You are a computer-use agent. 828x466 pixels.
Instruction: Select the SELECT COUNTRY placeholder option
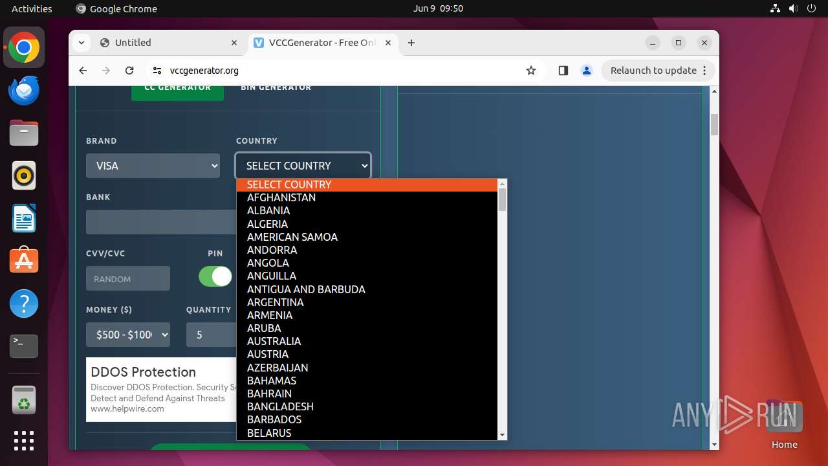[367, 185]
